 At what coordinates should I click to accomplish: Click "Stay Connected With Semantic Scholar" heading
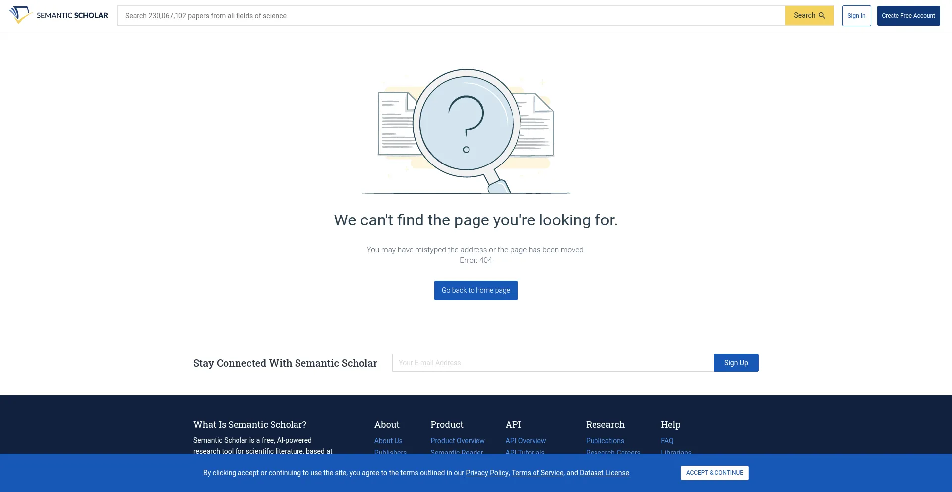pos(285,363)
